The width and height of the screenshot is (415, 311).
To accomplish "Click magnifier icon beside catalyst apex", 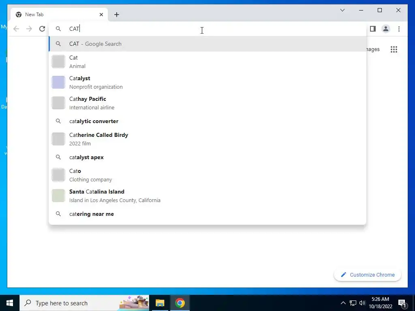I will (58, 157).
